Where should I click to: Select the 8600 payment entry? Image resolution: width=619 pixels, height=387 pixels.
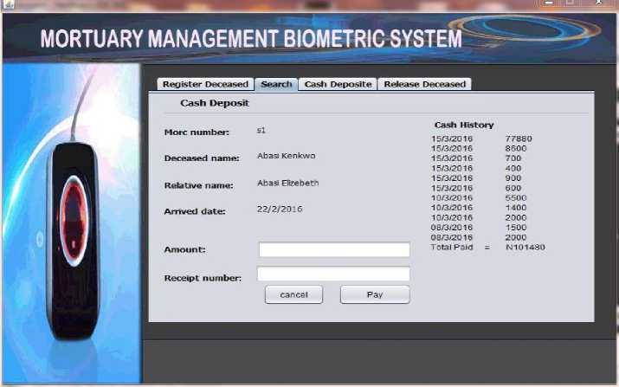(516, 149)
